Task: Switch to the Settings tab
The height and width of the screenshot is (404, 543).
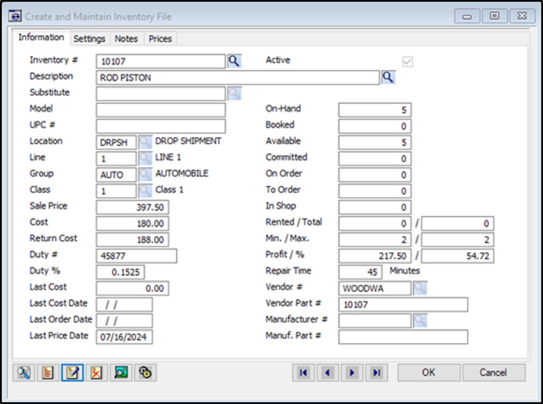Action: coord(89,39)
